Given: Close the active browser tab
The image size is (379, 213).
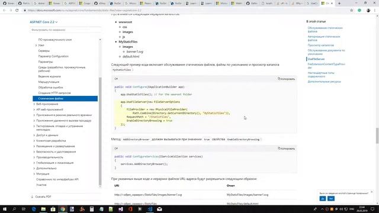Looking at the screenshot, I should pos(332,4).
